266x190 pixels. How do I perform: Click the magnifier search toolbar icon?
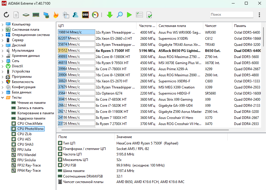pyautogui.click(x=120, y=15)
